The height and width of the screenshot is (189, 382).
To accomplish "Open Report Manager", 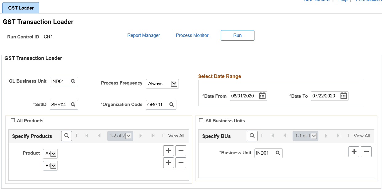I will (144, 35).
